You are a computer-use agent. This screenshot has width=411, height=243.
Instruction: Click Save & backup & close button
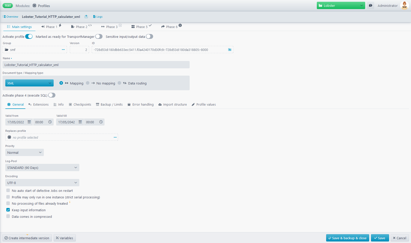click(x=348, y=238)
